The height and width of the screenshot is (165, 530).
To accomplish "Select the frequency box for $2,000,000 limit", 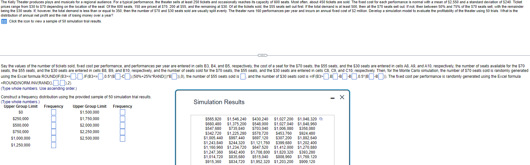I will click(123, 125).
